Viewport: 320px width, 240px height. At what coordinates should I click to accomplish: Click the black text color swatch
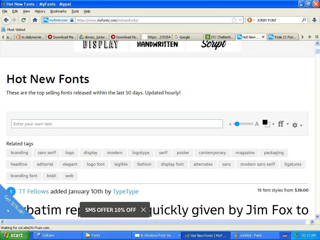[265, 122]
